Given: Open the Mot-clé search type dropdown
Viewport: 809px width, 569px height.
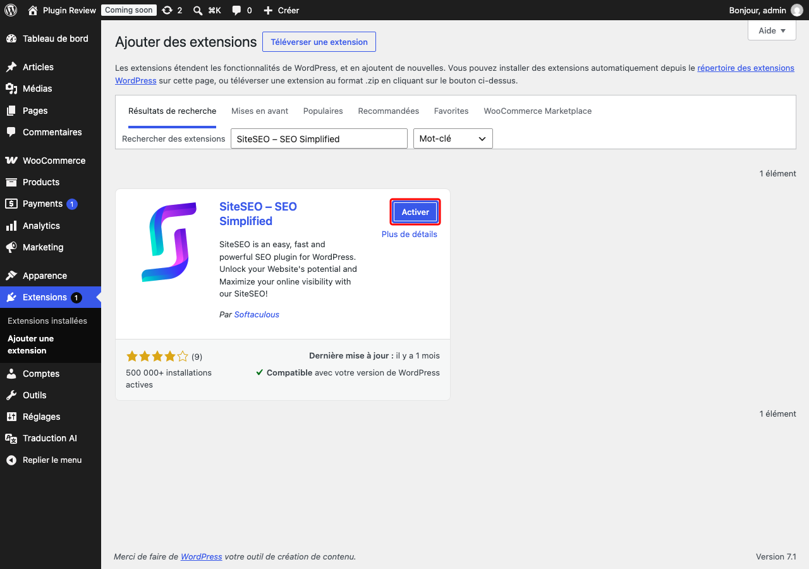Looking at the screenshot, I should 453,138.
